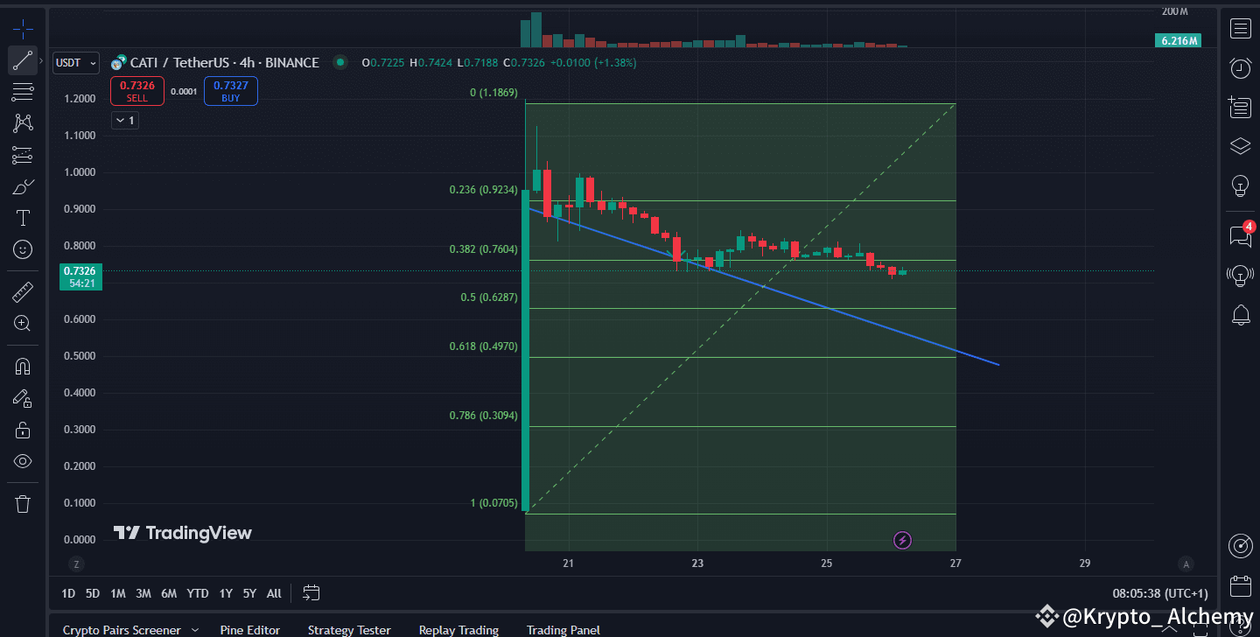Select the Zoom In tool
This screenshot has height=637, width=1260.
pos(22,323)
